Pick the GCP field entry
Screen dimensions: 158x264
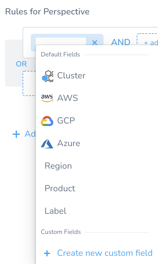97,120
